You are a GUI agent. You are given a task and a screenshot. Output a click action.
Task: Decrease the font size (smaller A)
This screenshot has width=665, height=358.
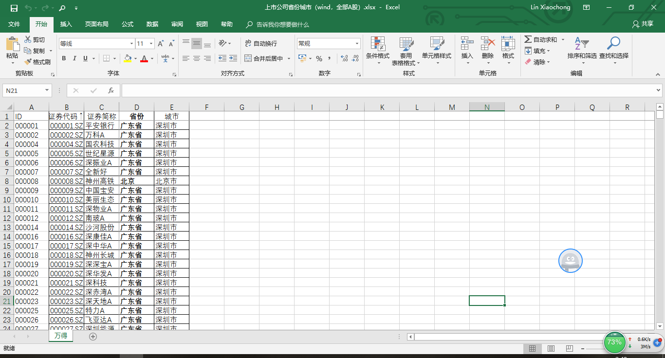click(x=171, y=43)
